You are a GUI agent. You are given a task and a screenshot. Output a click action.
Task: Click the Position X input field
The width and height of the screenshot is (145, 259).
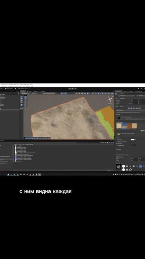(x=135, y=100)
